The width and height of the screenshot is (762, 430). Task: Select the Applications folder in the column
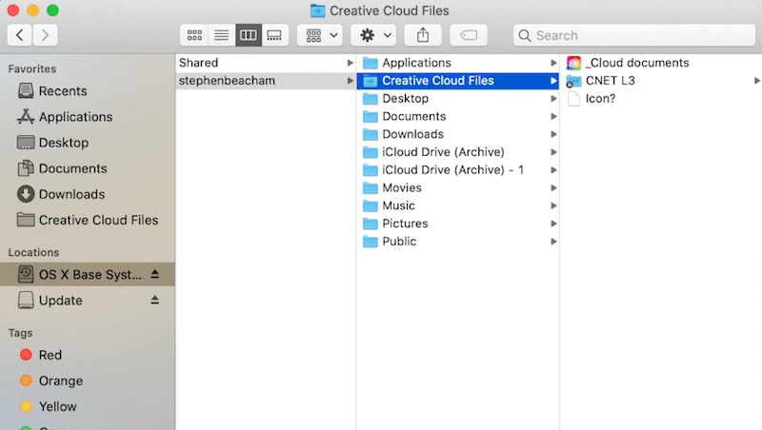[x=458, y=63]
